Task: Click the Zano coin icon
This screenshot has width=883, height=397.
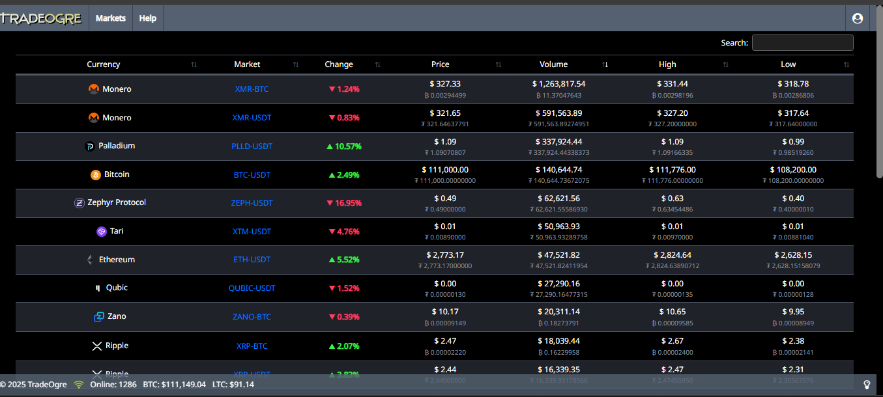Action: [x=99, y=317]
